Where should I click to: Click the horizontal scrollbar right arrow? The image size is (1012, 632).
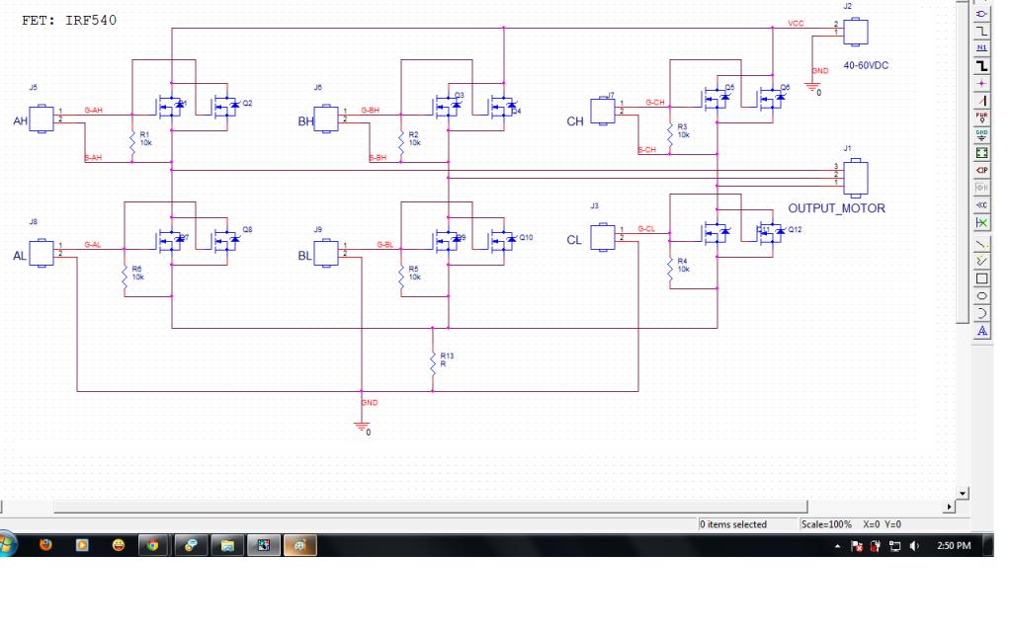coord(949,507)
